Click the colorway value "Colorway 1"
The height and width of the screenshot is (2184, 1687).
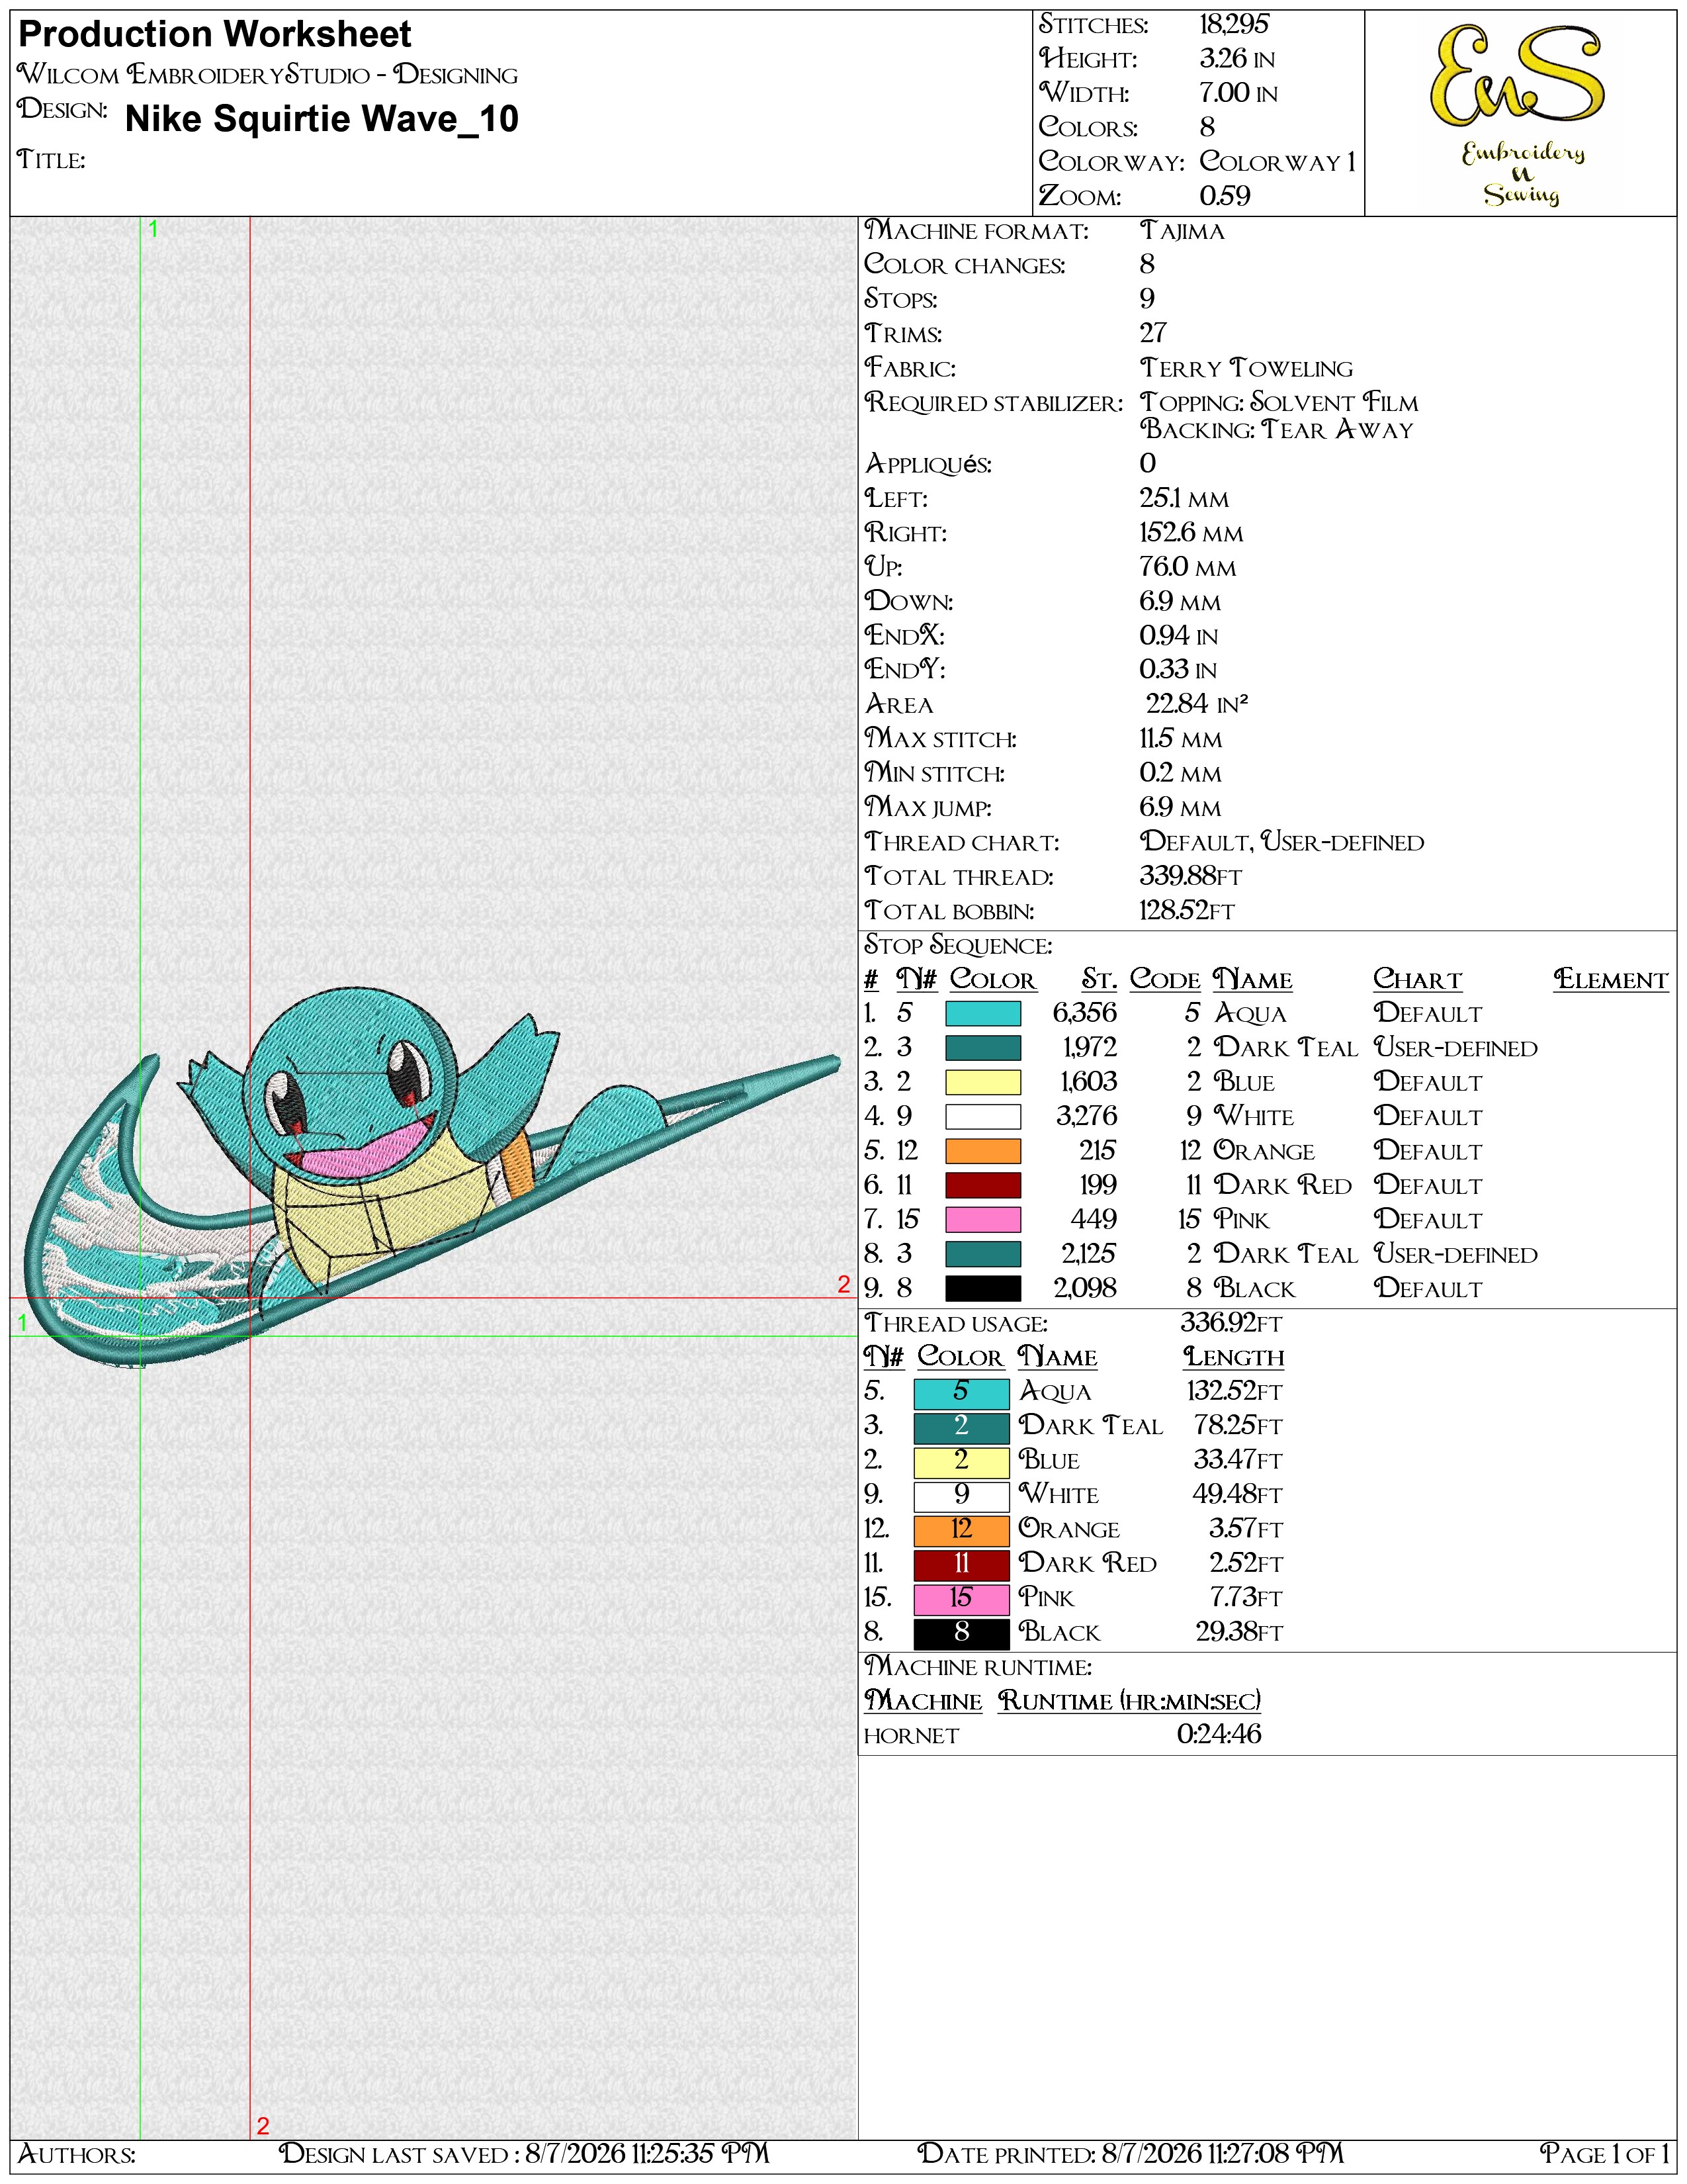pos(1277,162)
